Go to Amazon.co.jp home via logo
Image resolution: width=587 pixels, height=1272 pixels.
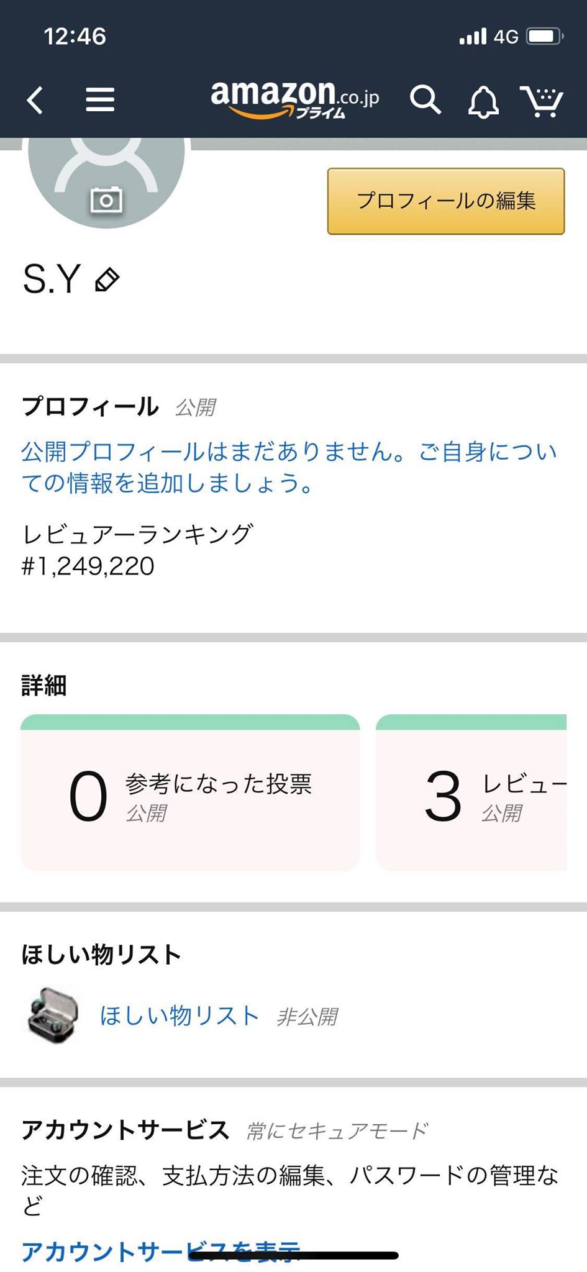coord(294,99)
